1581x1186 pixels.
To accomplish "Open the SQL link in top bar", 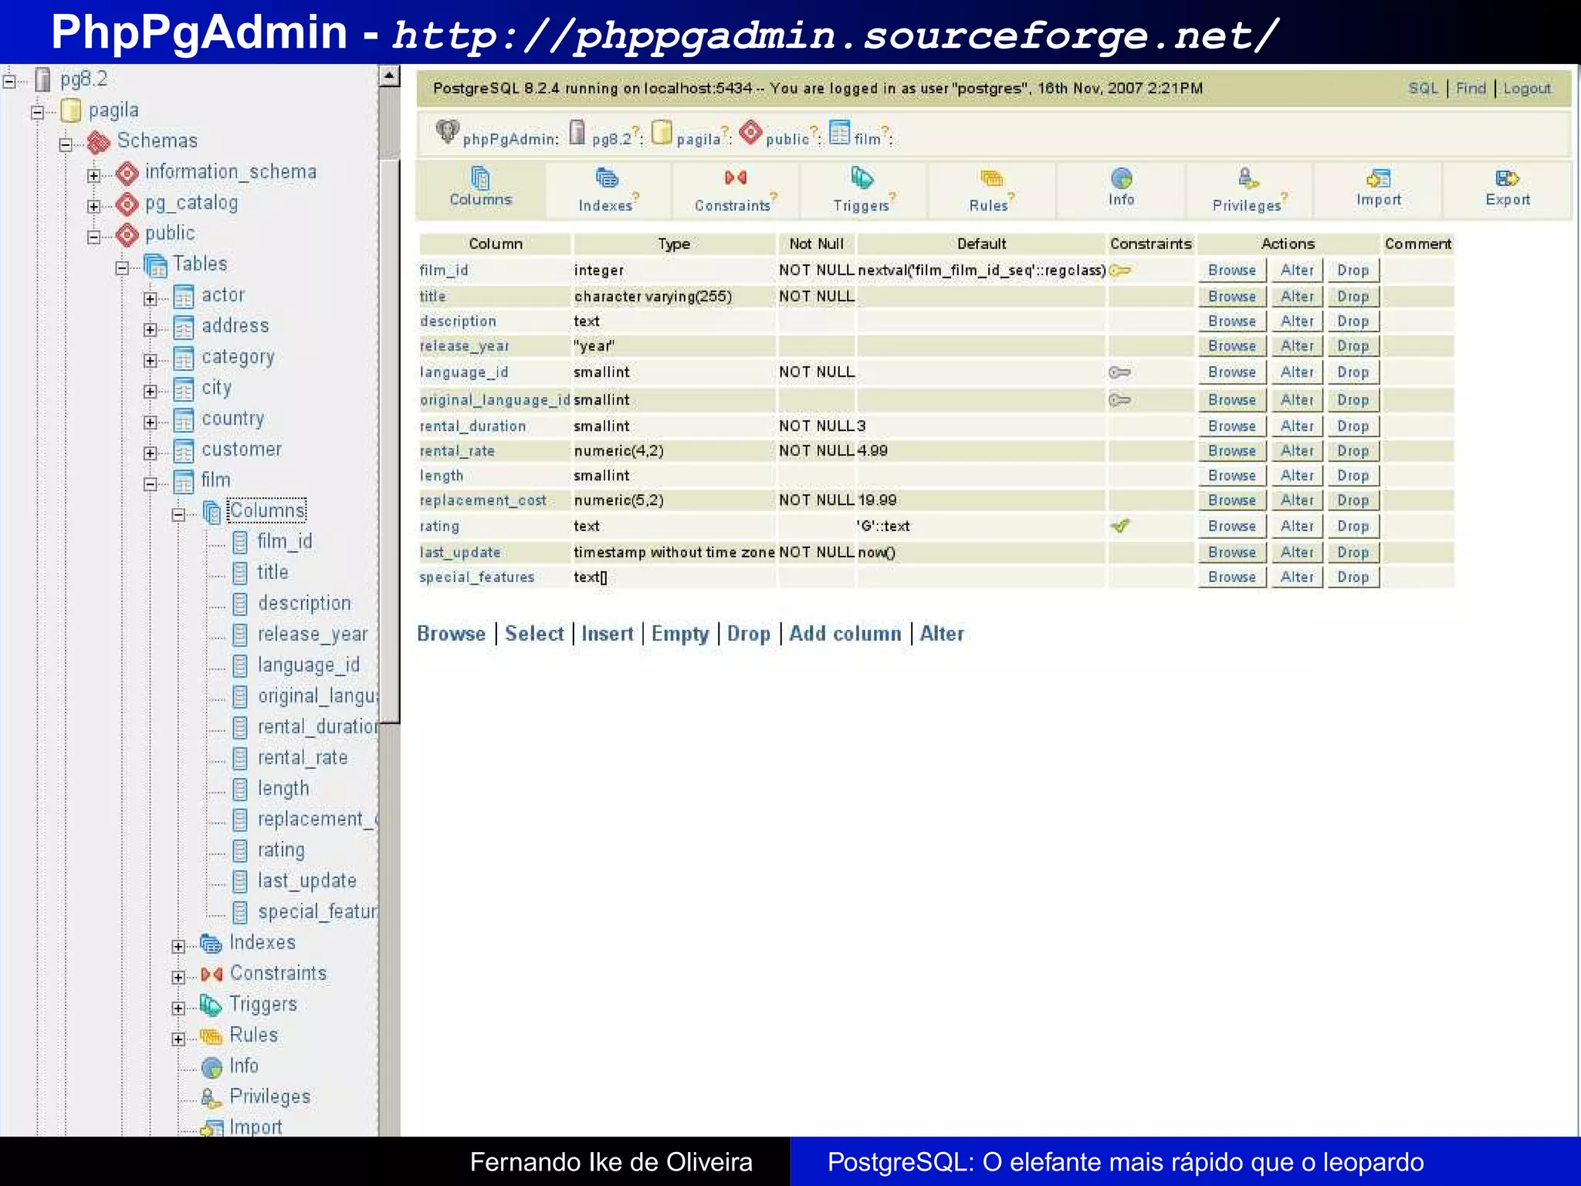I will click(1423, 88).
